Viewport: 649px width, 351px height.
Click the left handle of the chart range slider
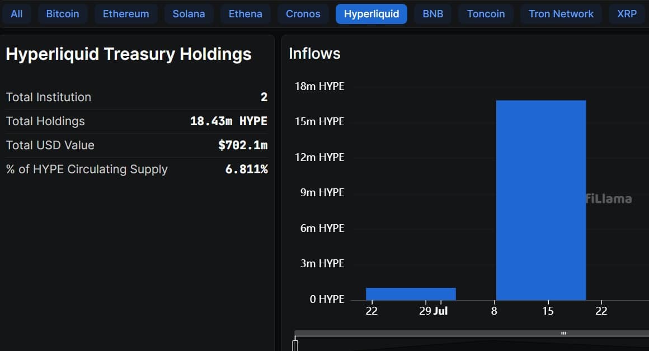(295, 345)
